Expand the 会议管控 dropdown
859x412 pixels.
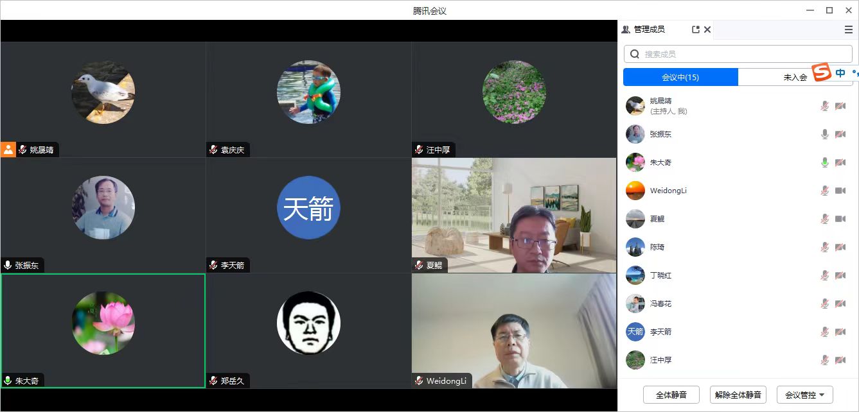(804, 395)
